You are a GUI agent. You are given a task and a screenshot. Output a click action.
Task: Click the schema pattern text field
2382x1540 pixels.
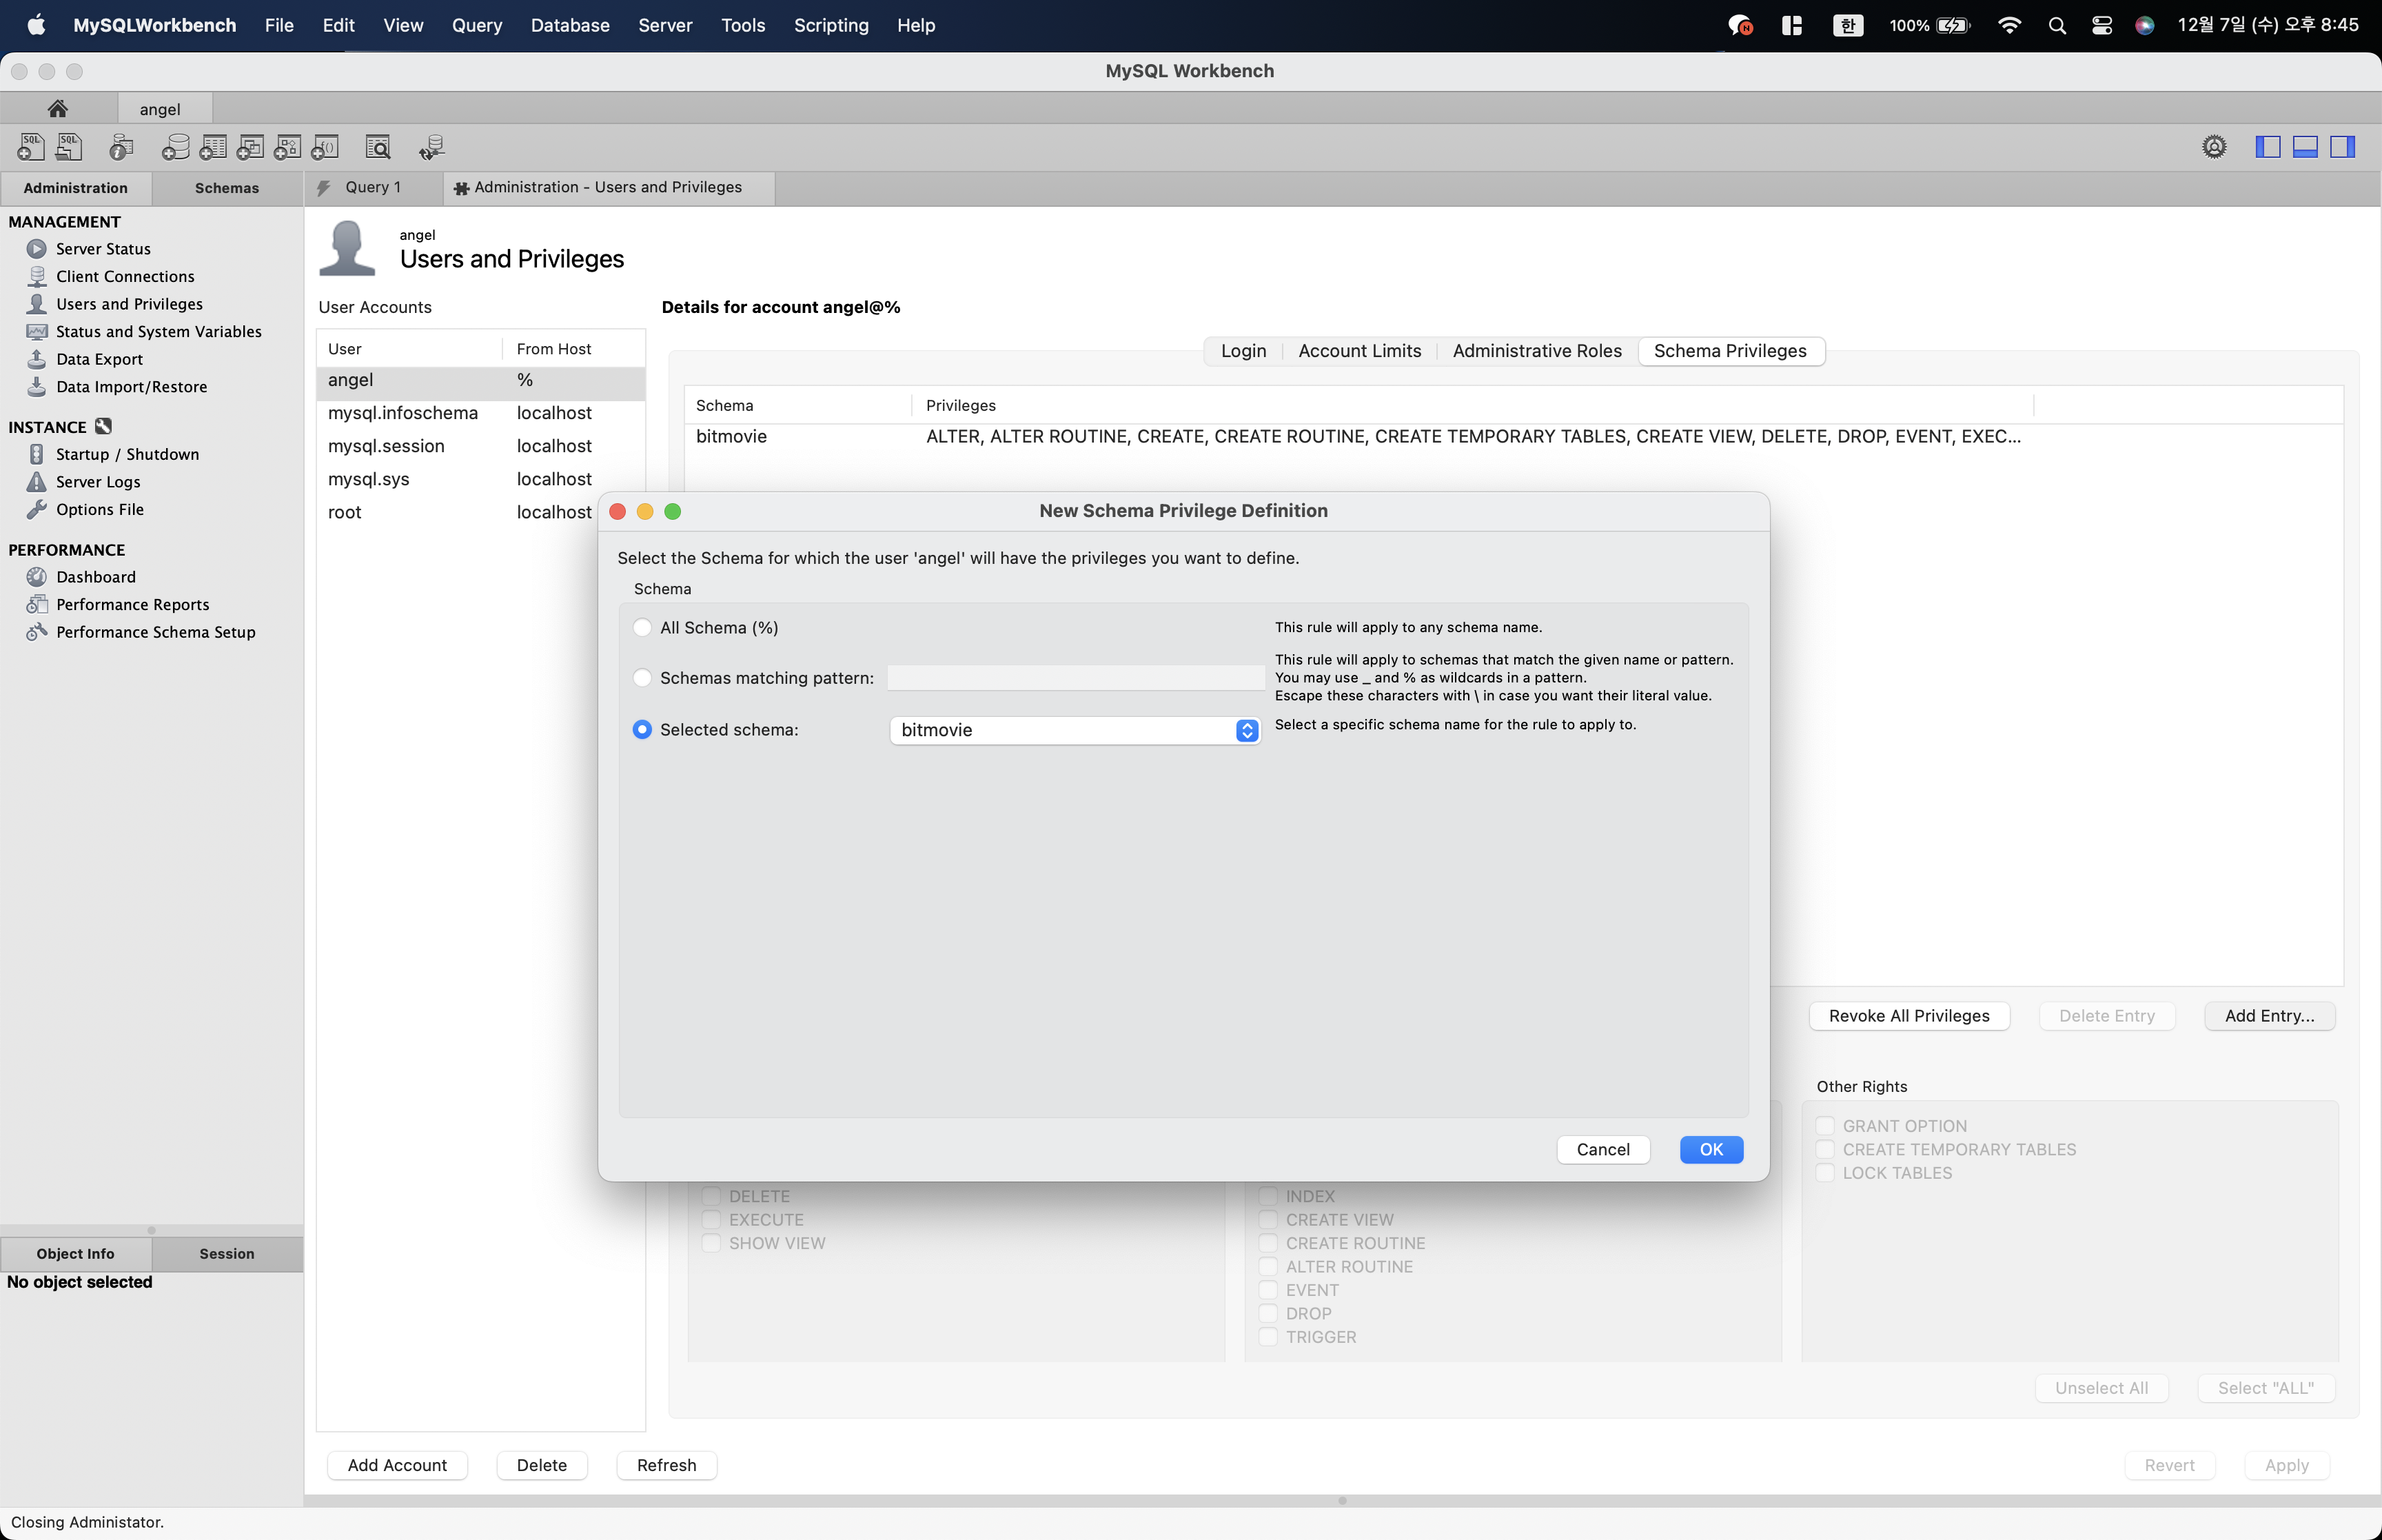click(x=1075, y=678)
